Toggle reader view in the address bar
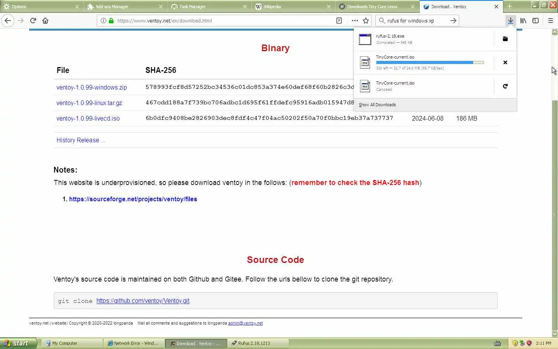Viewport: 558px width, 349px height. 339,21
